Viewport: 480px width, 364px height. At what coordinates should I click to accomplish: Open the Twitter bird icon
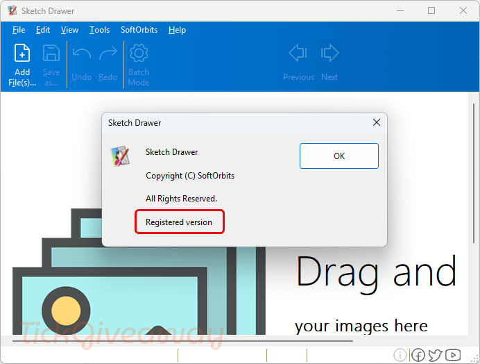click(435, 355)
